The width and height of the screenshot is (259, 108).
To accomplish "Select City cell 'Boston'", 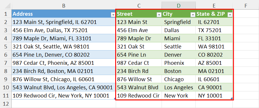I will click(178, 71).
